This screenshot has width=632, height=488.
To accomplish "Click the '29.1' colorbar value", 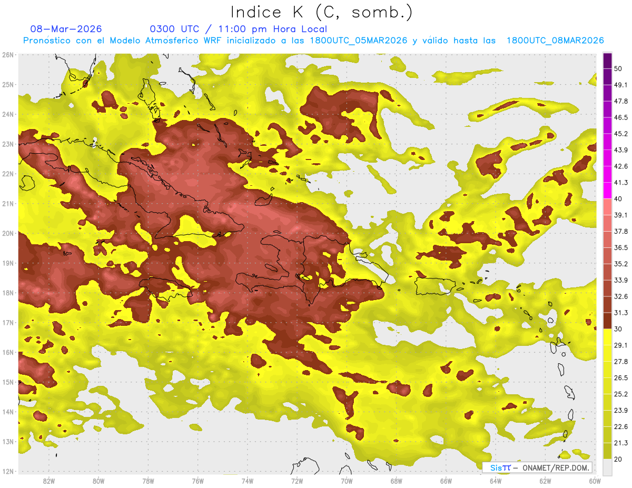I will click(620, 345).
